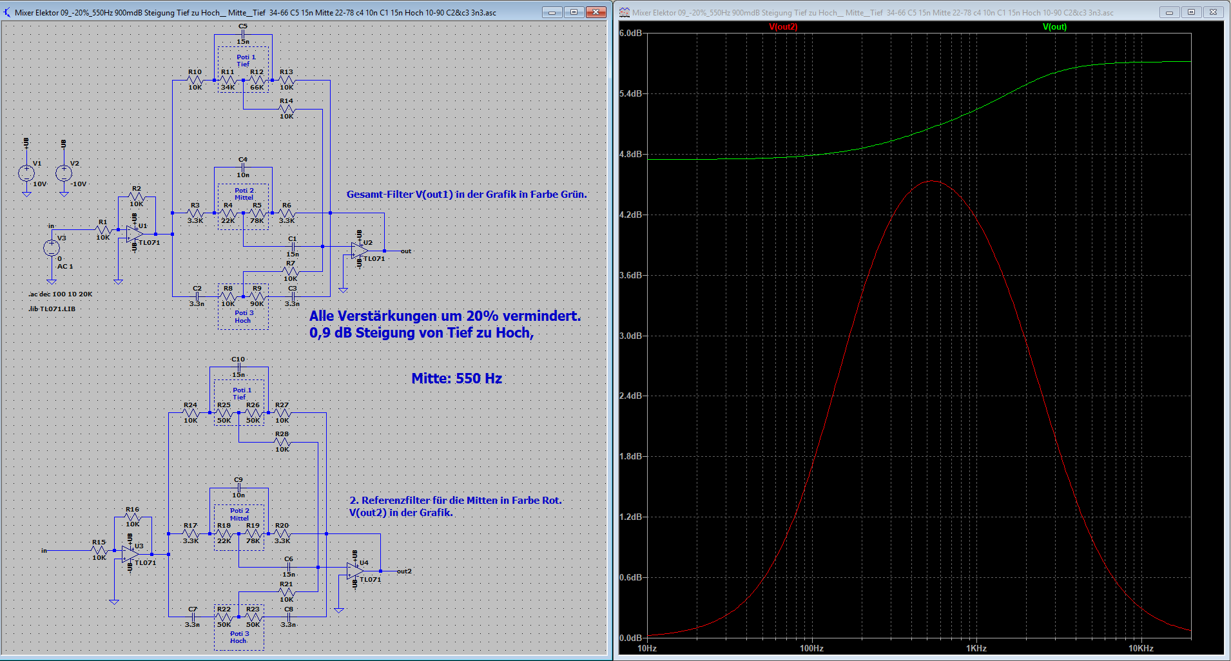Click the U1 TL071 op-amp symbol

[x=135, y=233]
